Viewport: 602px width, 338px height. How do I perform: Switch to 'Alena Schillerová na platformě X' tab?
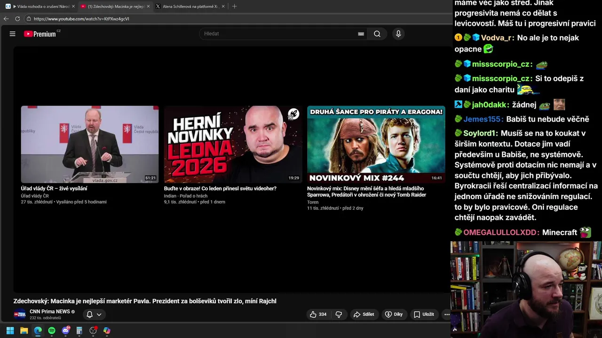click(190, 7)
